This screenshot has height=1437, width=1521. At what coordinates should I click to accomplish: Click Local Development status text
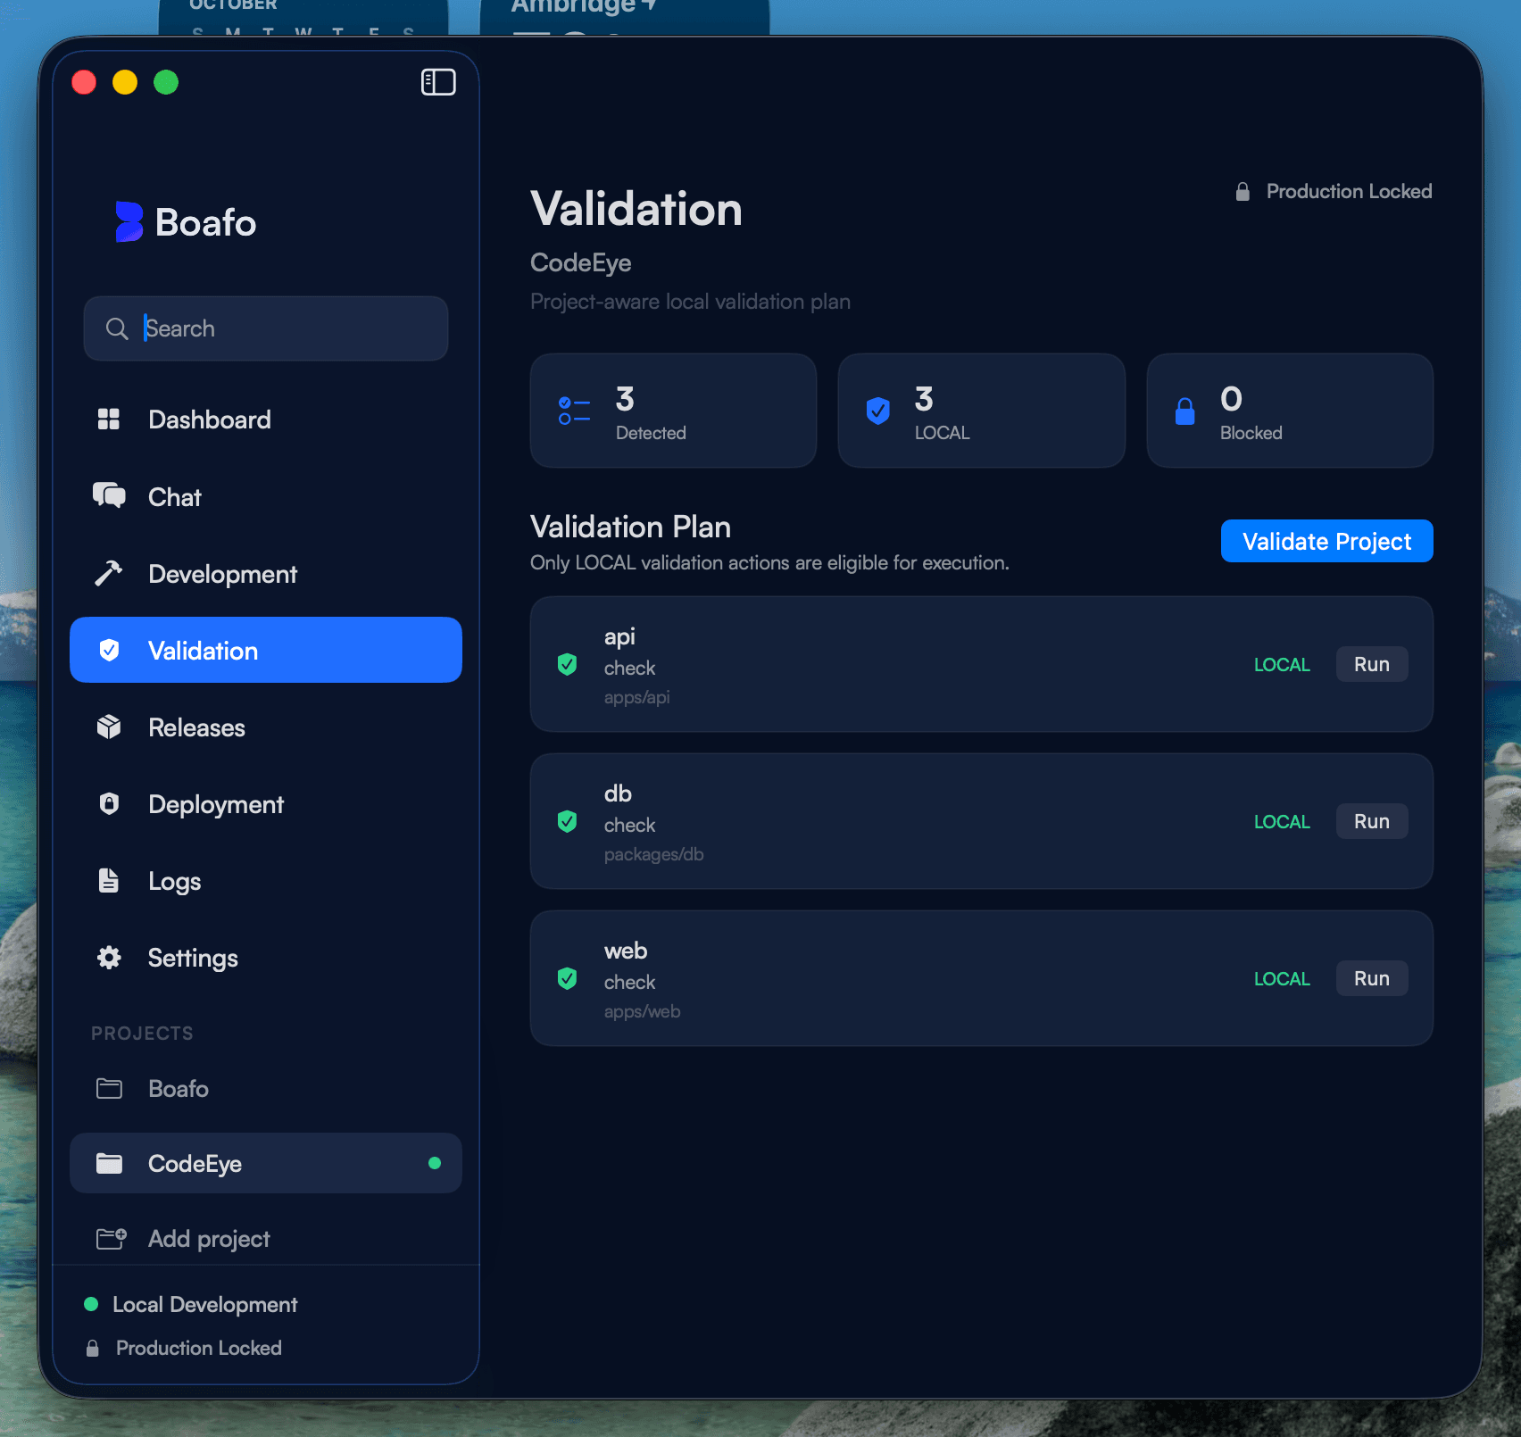tap(204, 1305)
